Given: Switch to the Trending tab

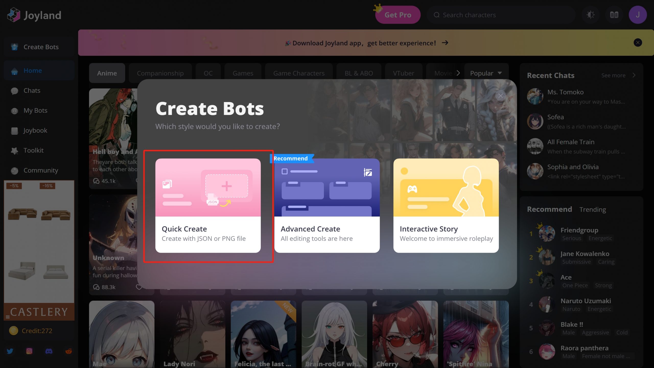Looking at the screenshot, I should point(592,209).
